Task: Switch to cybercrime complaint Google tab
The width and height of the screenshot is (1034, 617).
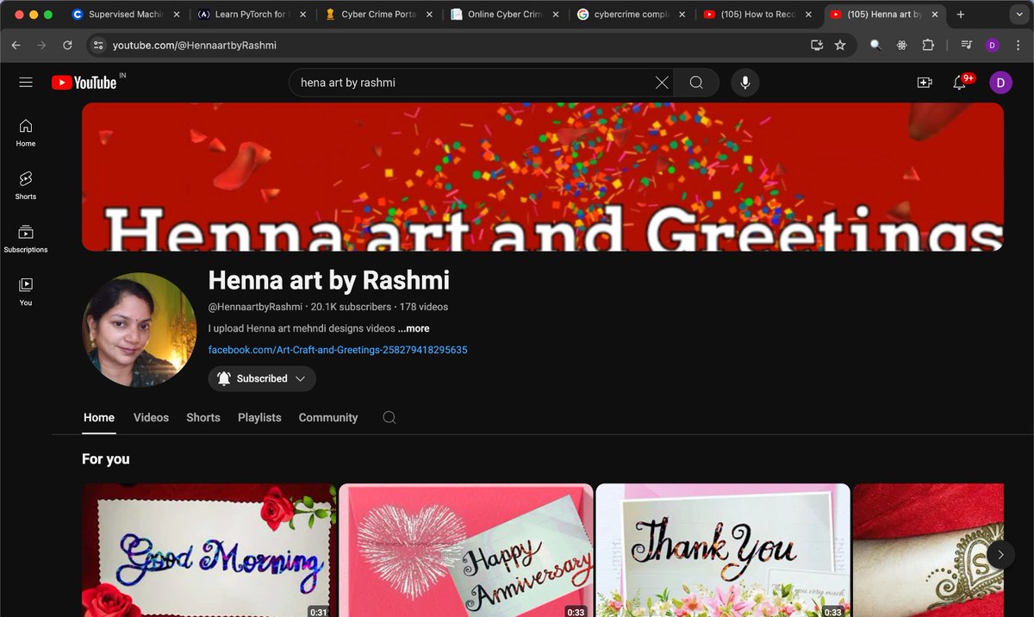Action: click(631, 15)
